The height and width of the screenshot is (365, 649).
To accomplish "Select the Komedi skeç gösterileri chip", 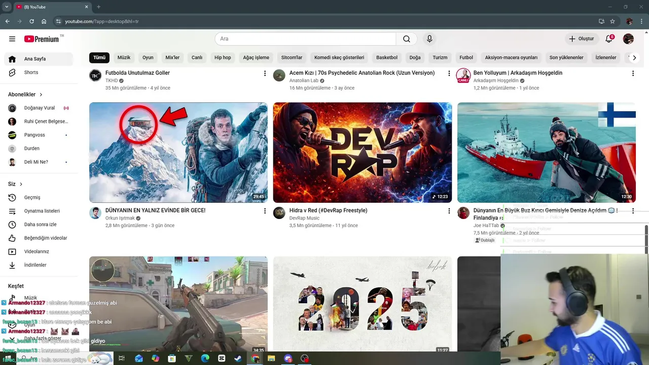I will pos(339,57).
